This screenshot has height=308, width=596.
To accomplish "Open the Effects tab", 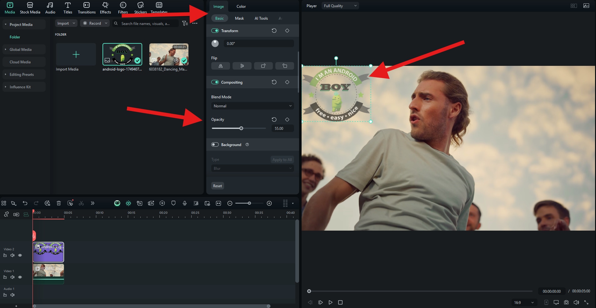I will (105, 8).
